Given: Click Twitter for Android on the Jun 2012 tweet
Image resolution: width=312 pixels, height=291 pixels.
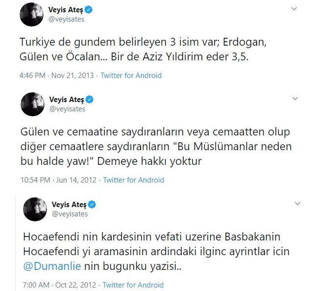Looking at the screenshot, I should [x=134, y=180].
